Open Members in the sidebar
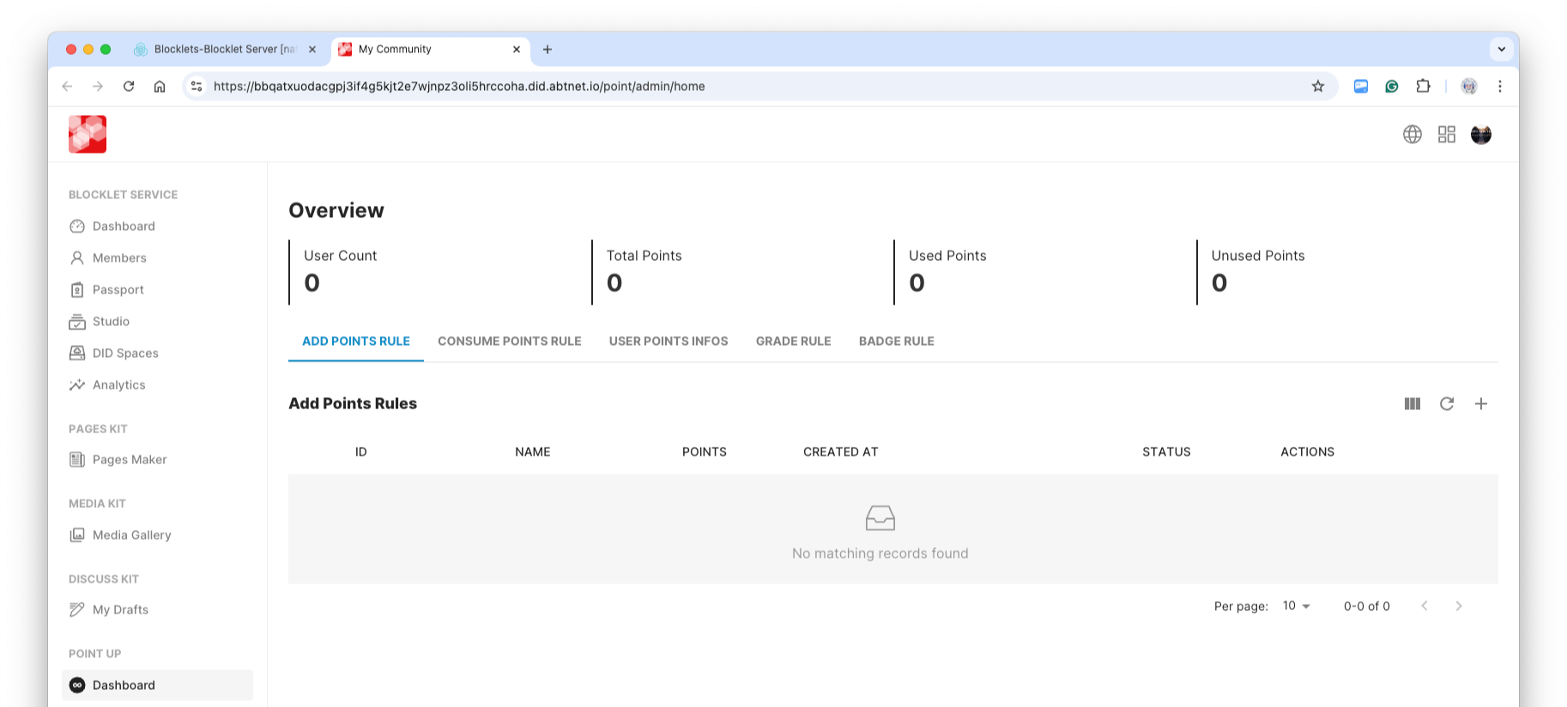 pos(119,258)
